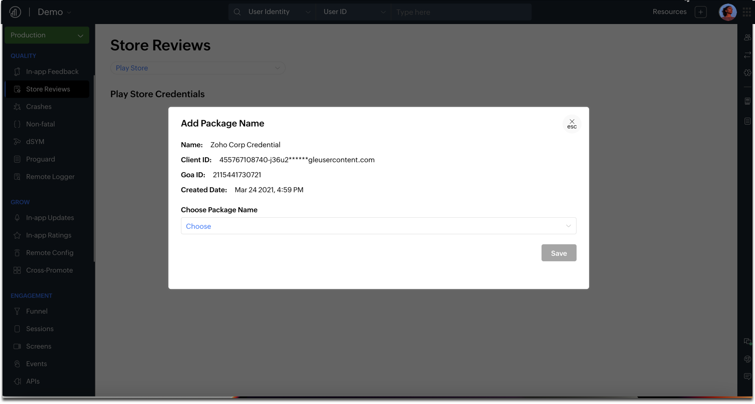Click the palette theme icon in the right sidebar
Viewport: 755px width, 404px height.
coord(747,359)
